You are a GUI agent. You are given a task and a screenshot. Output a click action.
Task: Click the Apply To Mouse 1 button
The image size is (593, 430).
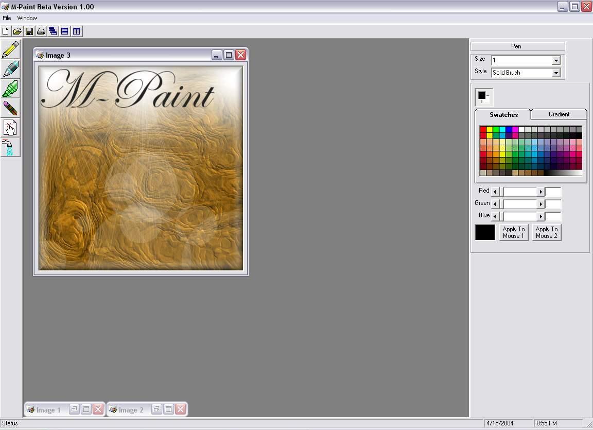[x=513, y=232]
